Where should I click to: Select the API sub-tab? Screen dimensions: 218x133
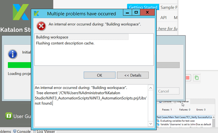pos(163,18)
